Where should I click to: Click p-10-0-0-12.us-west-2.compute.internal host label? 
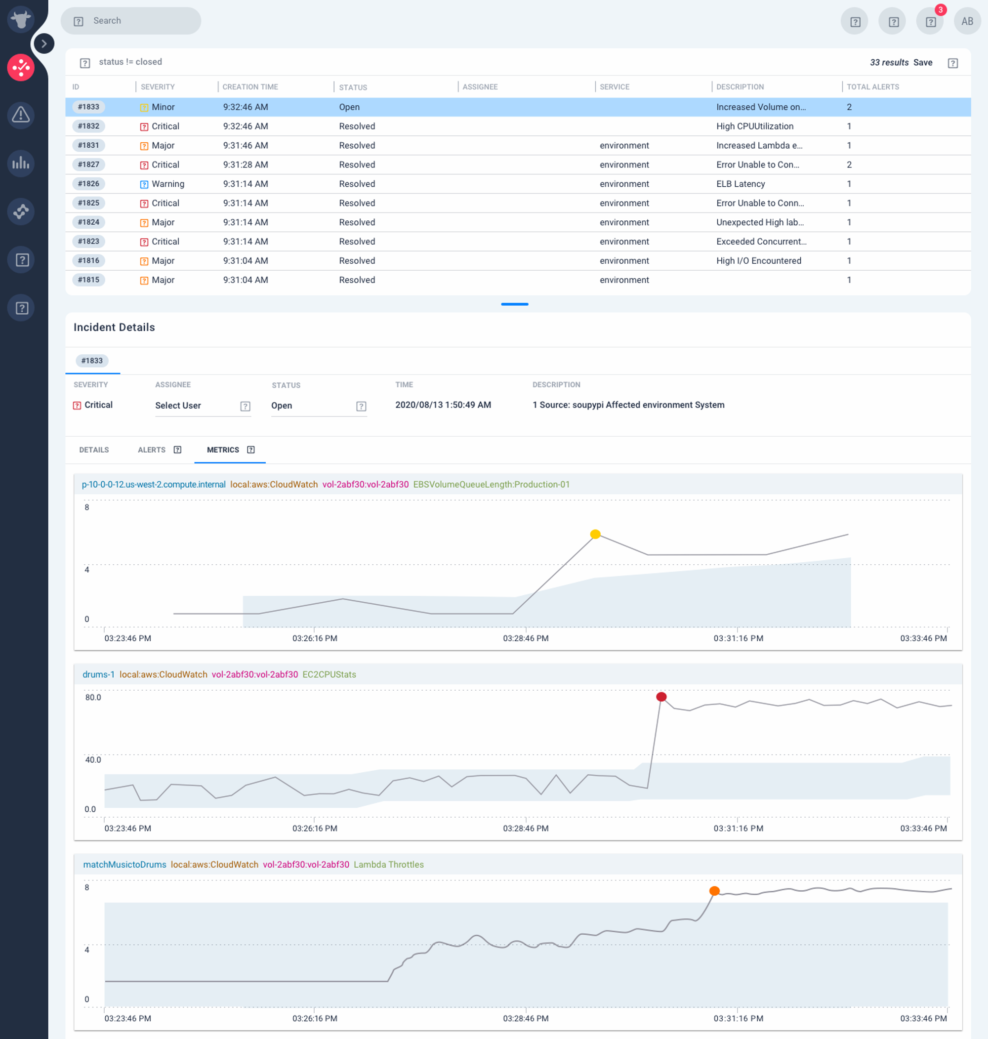pyautogui.click(x=154, y=485)
